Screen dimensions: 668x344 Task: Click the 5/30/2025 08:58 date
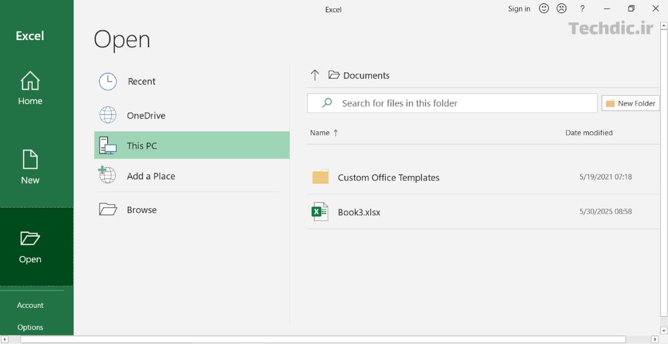pos(606,212)
